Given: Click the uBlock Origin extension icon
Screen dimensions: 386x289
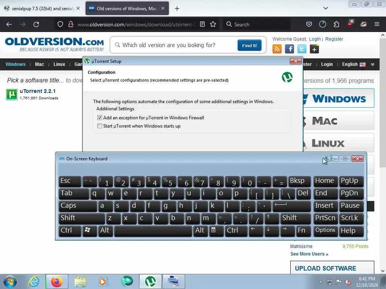Looking at the screenshot, I should (350, 24).
